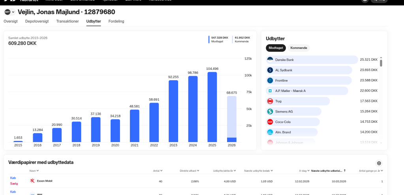Sort table by Antal column

(158, 171)
